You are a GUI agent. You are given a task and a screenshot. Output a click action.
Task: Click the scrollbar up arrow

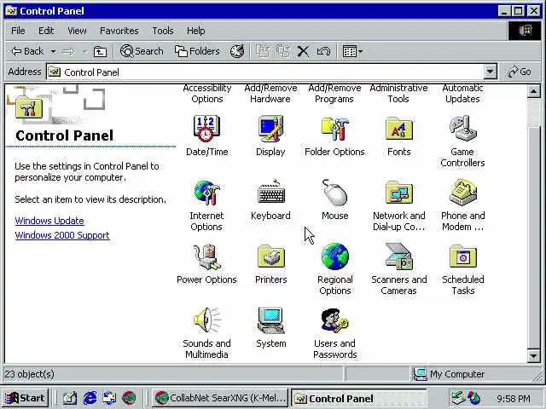click(533, 92)
